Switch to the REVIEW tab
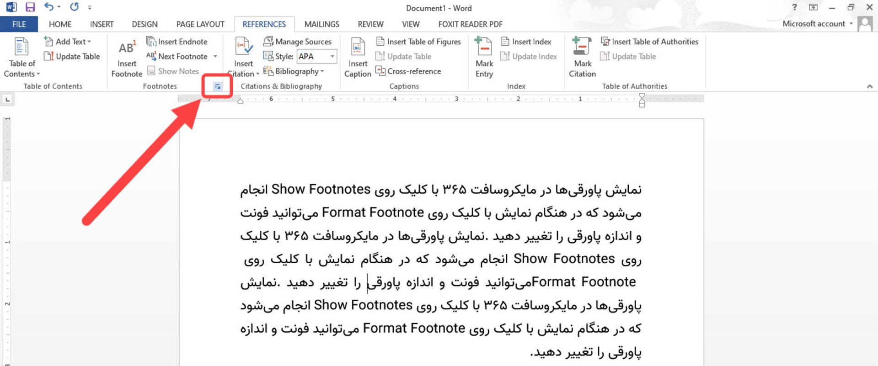 pyautogui.click(x=370, y=24)
